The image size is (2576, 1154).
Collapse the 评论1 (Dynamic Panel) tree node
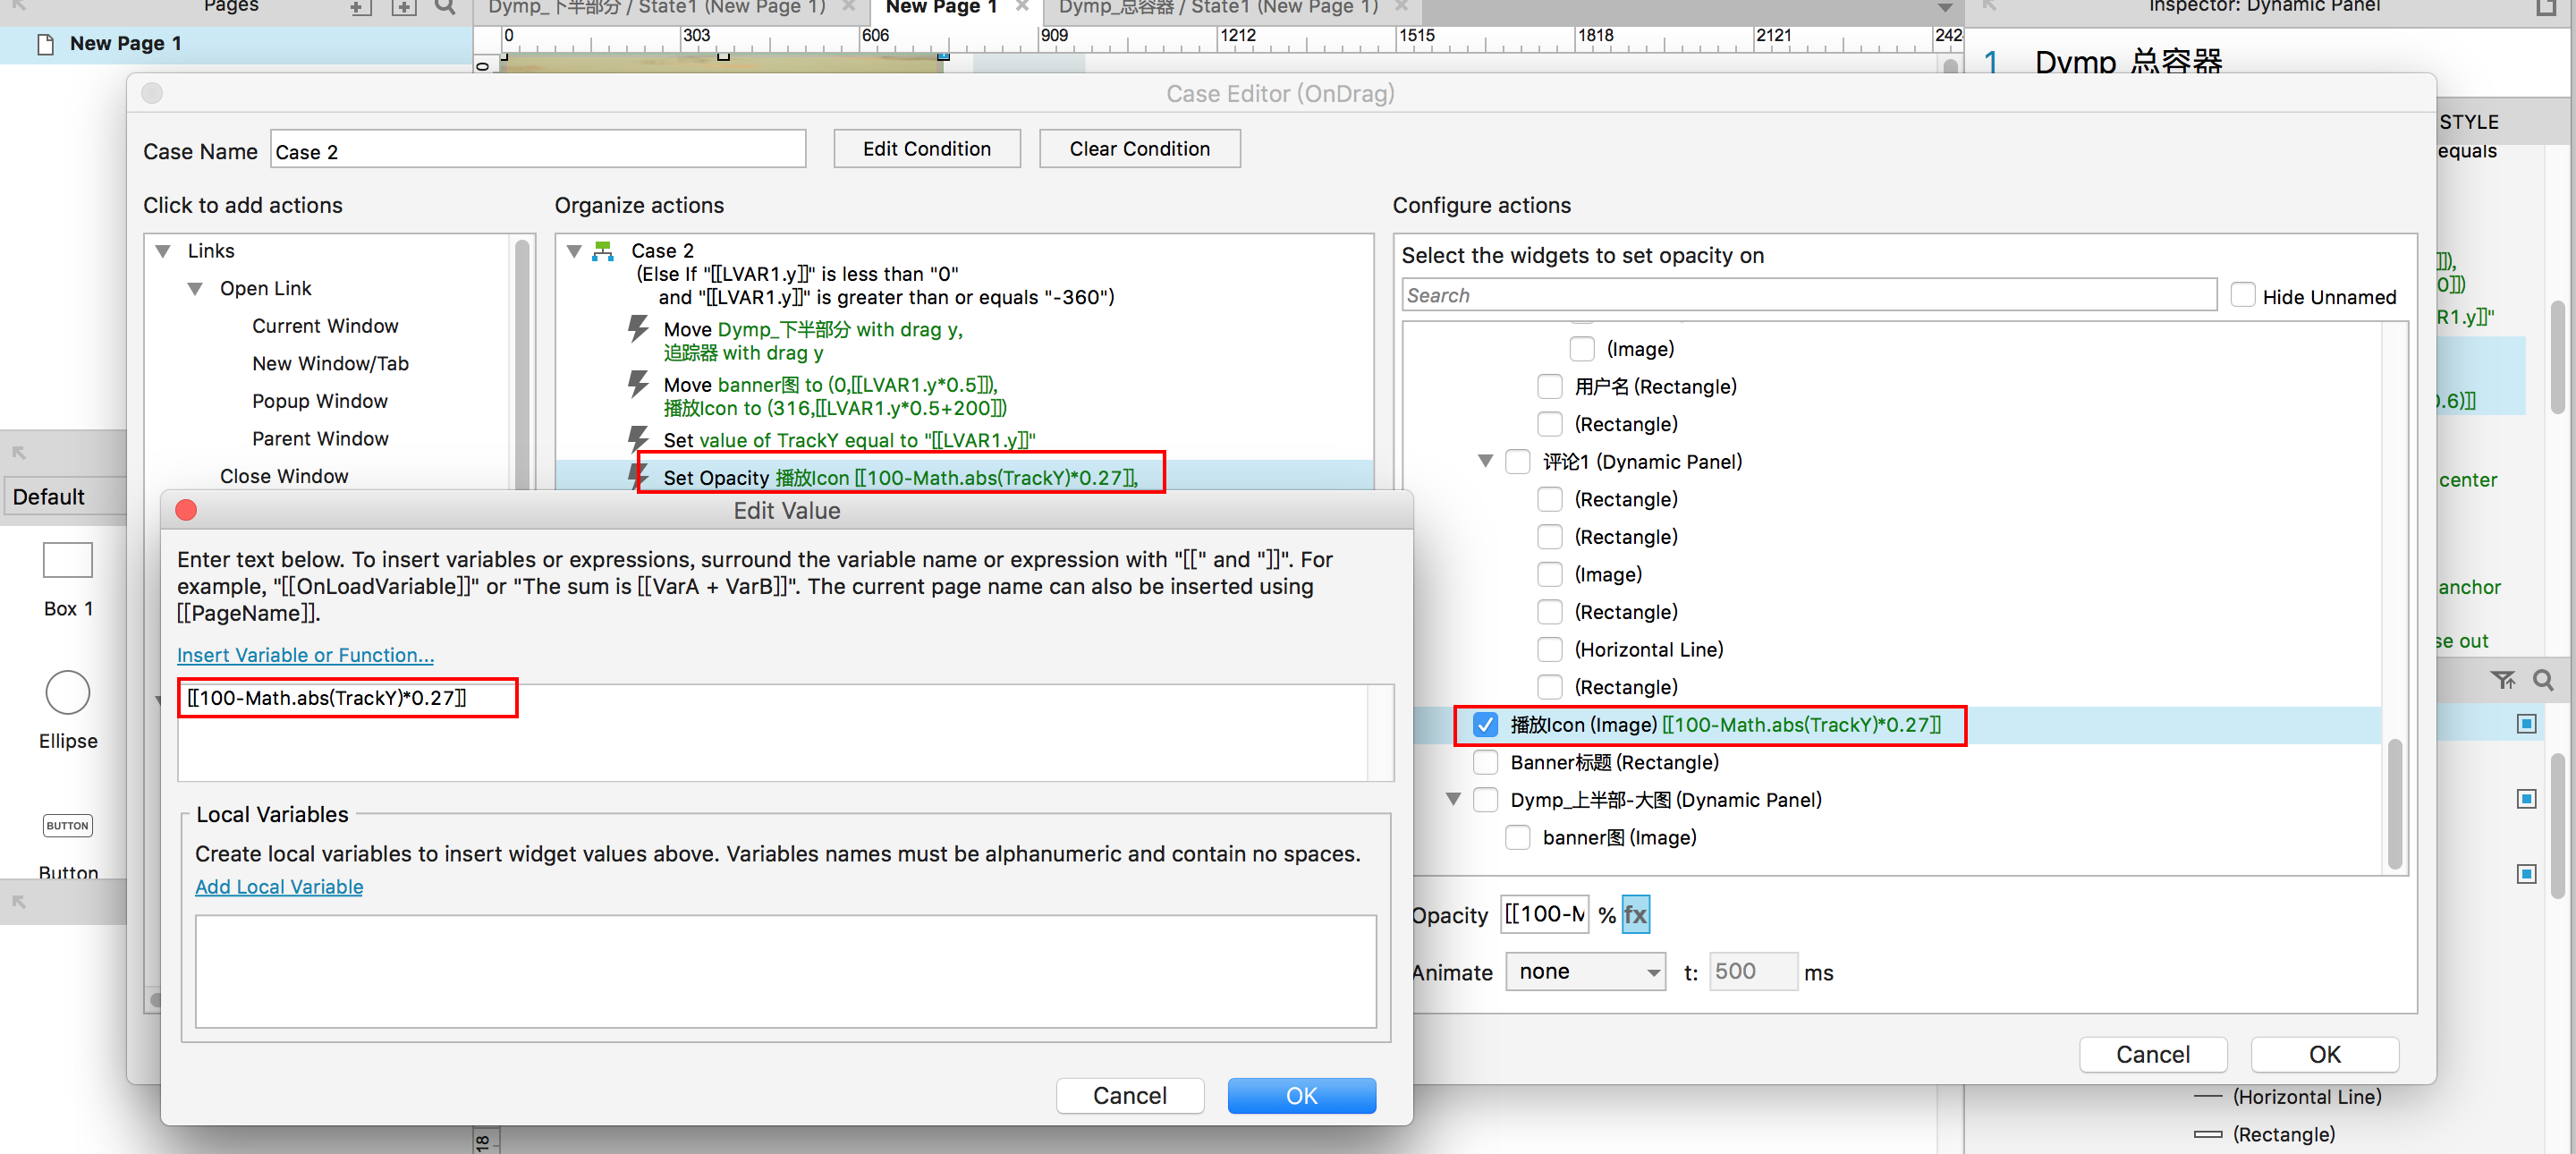(x=1485, y=461)
